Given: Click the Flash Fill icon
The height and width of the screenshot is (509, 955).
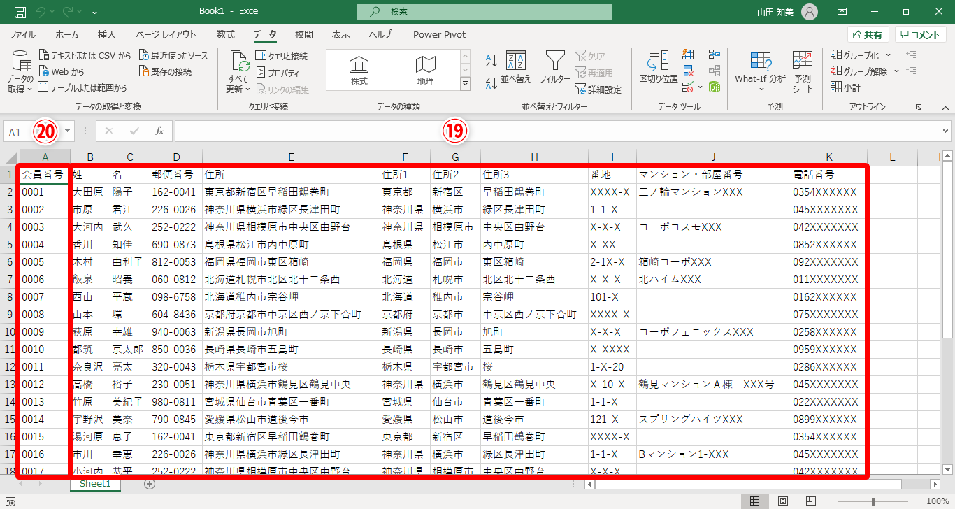Looking at the screenshot, I should click(688, 55).
